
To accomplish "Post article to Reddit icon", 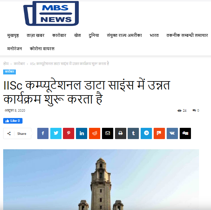I will pos(95,133).
